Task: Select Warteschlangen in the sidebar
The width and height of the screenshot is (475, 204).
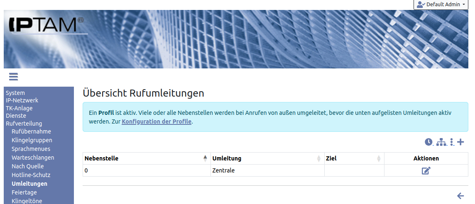Action: tap(33, 158)
